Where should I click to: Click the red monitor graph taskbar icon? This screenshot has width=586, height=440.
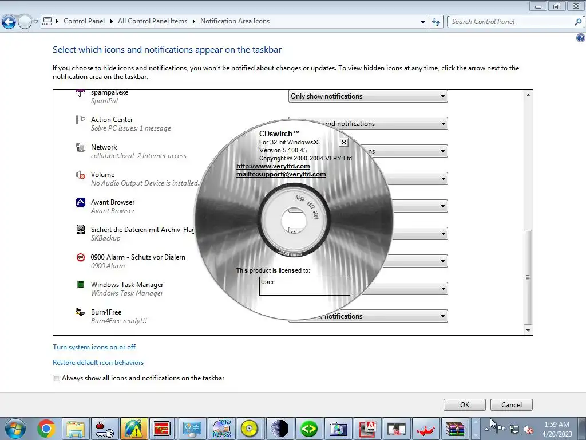tap(162, 429)
